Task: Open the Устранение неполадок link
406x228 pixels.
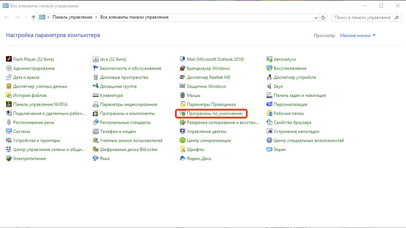Action: 296,131
